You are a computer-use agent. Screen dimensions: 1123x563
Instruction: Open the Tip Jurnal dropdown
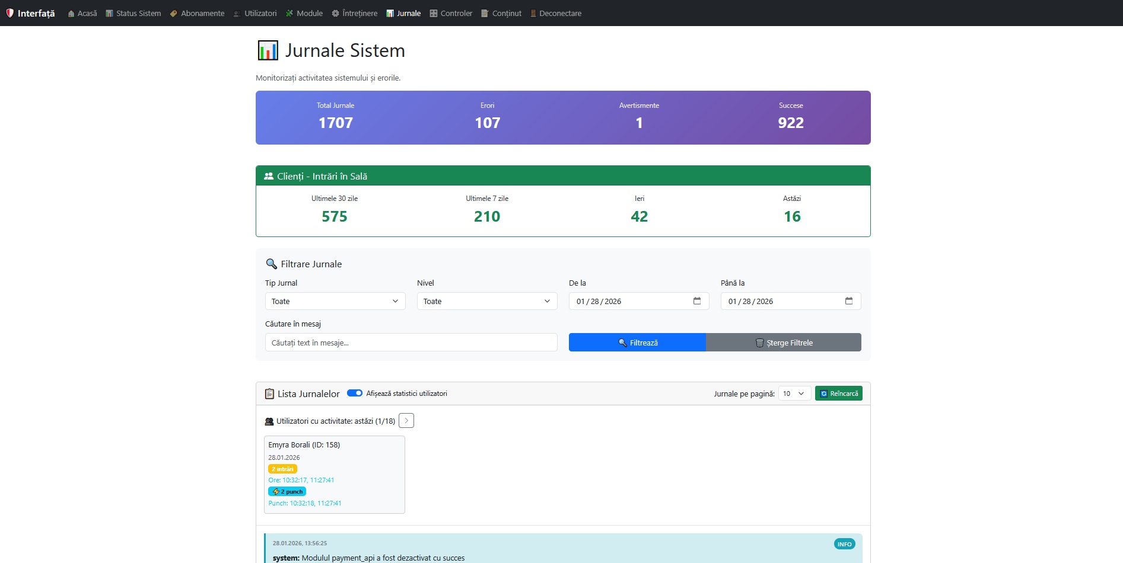tap(334, 301)
